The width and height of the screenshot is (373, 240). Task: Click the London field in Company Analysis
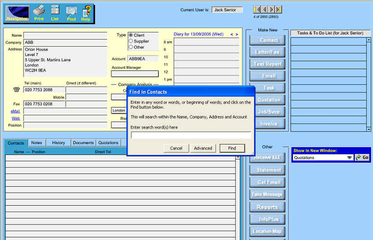point(119,111)
